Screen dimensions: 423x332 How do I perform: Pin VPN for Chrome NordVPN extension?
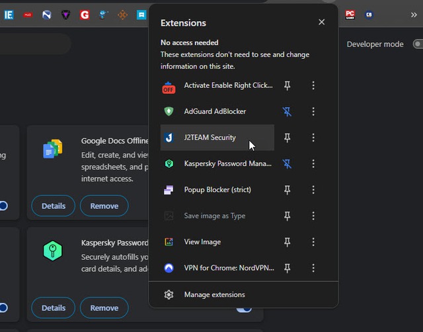coord(287,268)
